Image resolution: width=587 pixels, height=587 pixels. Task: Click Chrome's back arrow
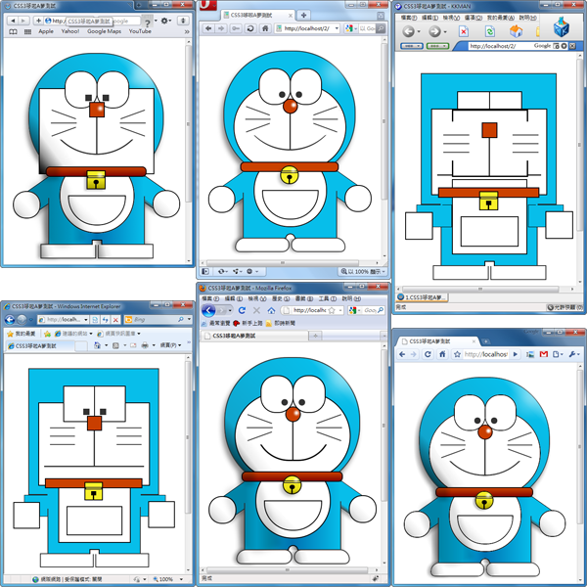pos(402,354)
